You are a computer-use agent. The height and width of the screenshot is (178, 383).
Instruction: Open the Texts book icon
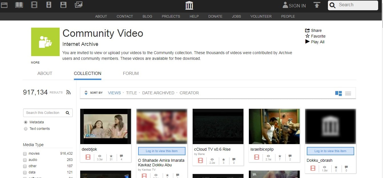[x=19, y=5]
